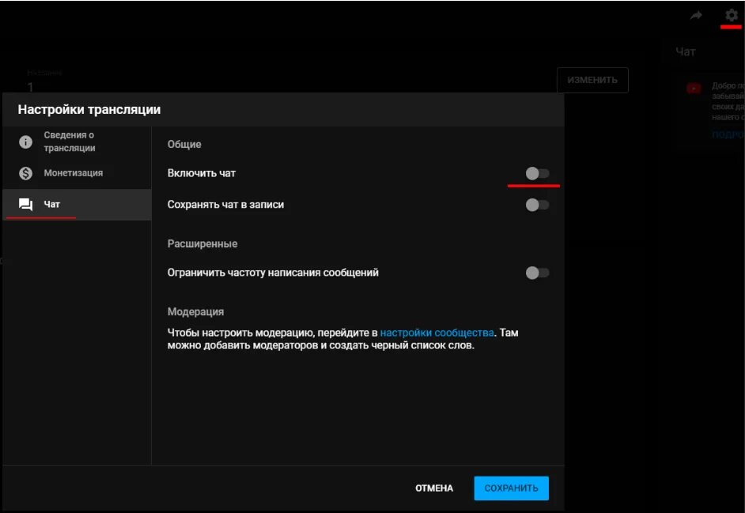Click the ИЗМЕНИТЬ button behind the dialog
745x513 pixels.
coord(592,81)
